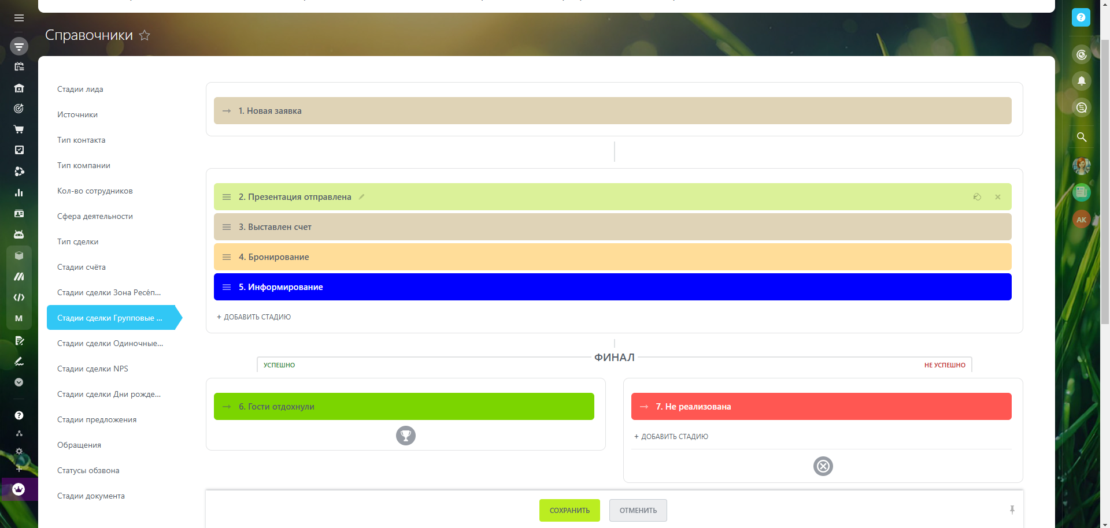
Task: Add stage under Не реализована failure column
Action: [671, 437]
